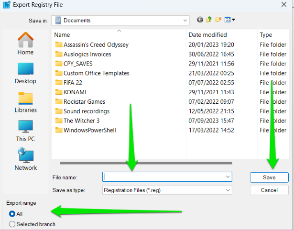
Task: Go up one folder level
Action: coord(209,20)
